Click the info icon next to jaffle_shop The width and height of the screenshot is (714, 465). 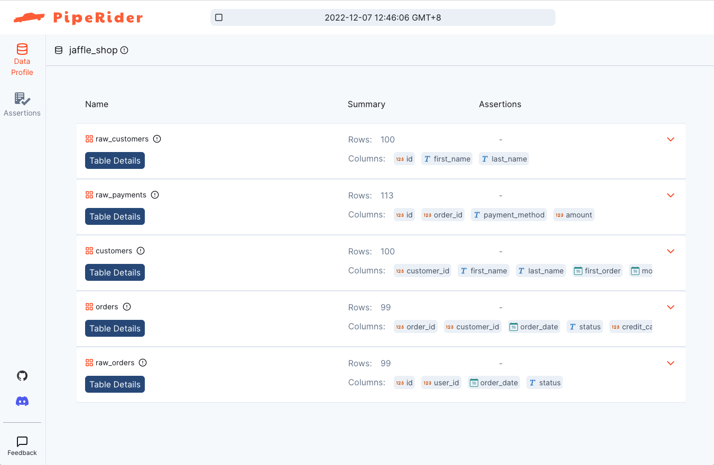tap(124, 50)
